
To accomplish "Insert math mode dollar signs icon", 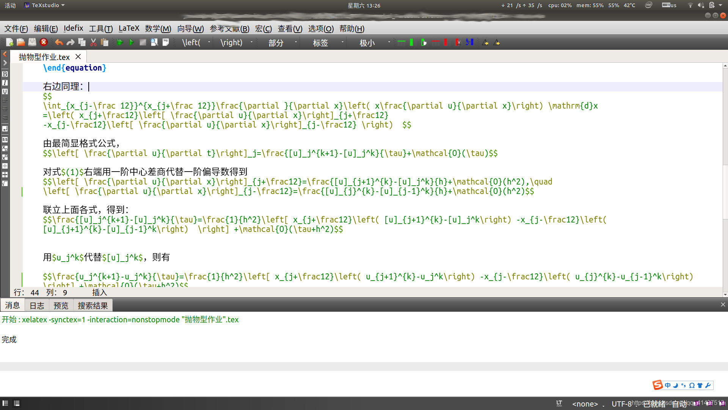I will click(5, 140).
